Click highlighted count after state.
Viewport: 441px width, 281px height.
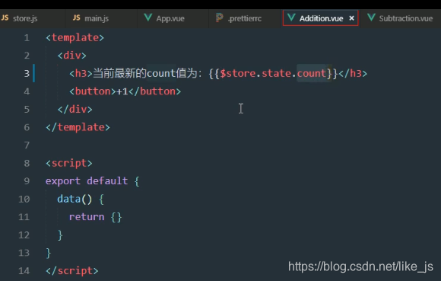tap(311, 74)
